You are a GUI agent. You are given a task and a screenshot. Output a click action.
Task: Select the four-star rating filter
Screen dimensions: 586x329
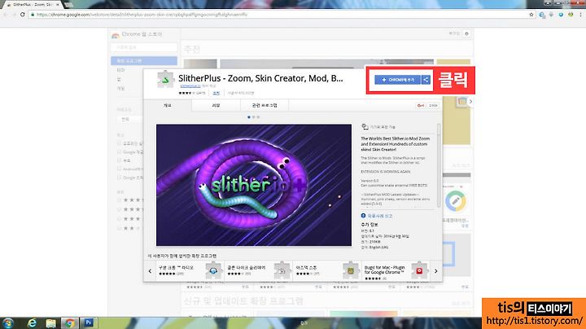[x=129, y=209]
